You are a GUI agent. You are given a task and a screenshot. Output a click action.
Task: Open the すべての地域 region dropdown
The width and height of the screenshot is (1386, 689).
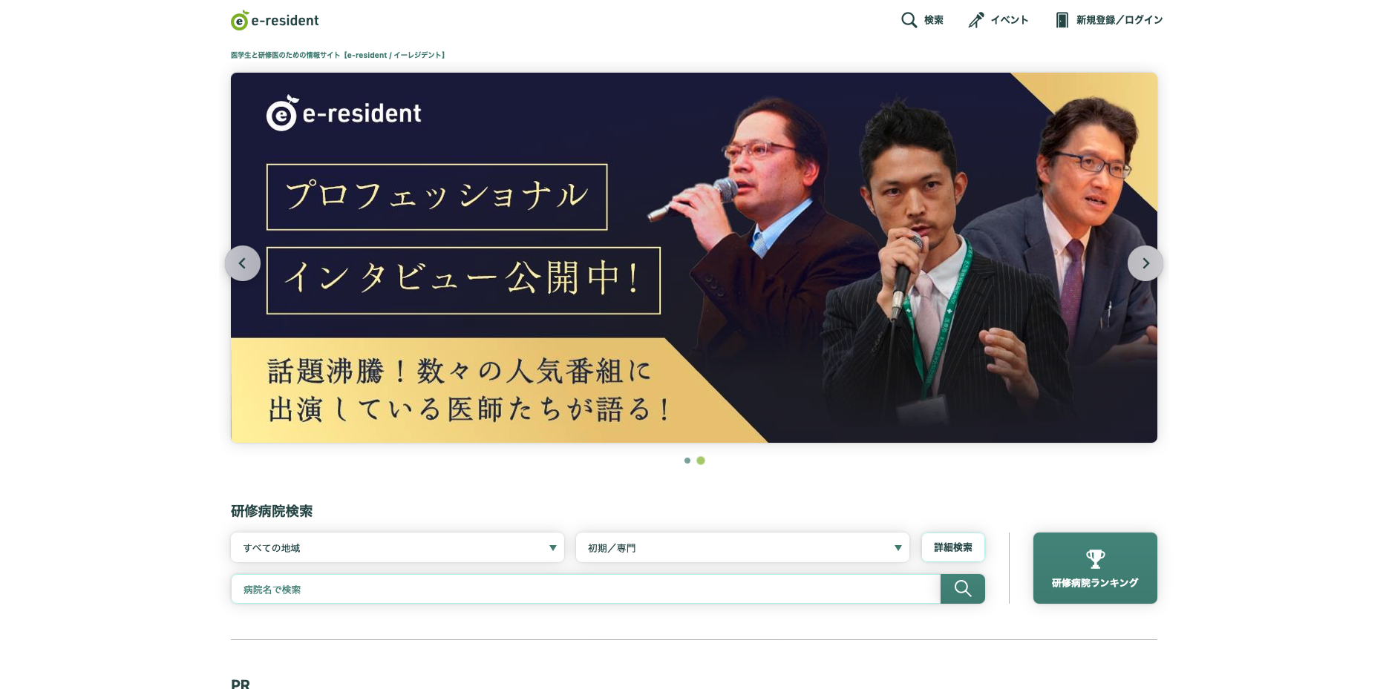398,547
